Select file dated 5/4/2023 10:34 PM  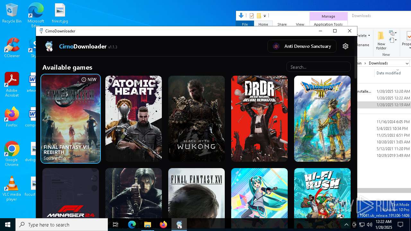point(384,129)
